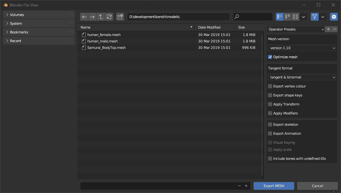The image size is (341, 193).
Task: Select Samurai_BodyTop.mesh file
Action: pos(169,48)
